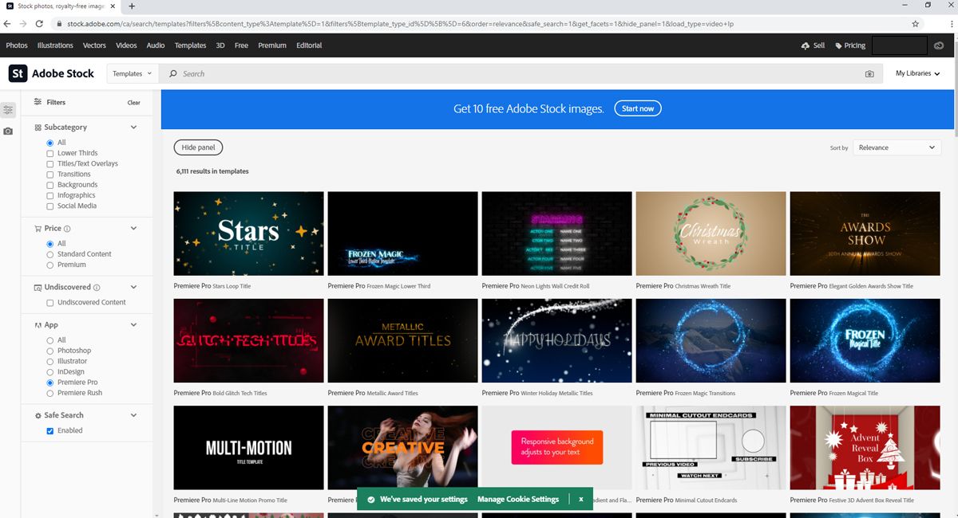Select the Photoshop app radio button

pos(50,351)
